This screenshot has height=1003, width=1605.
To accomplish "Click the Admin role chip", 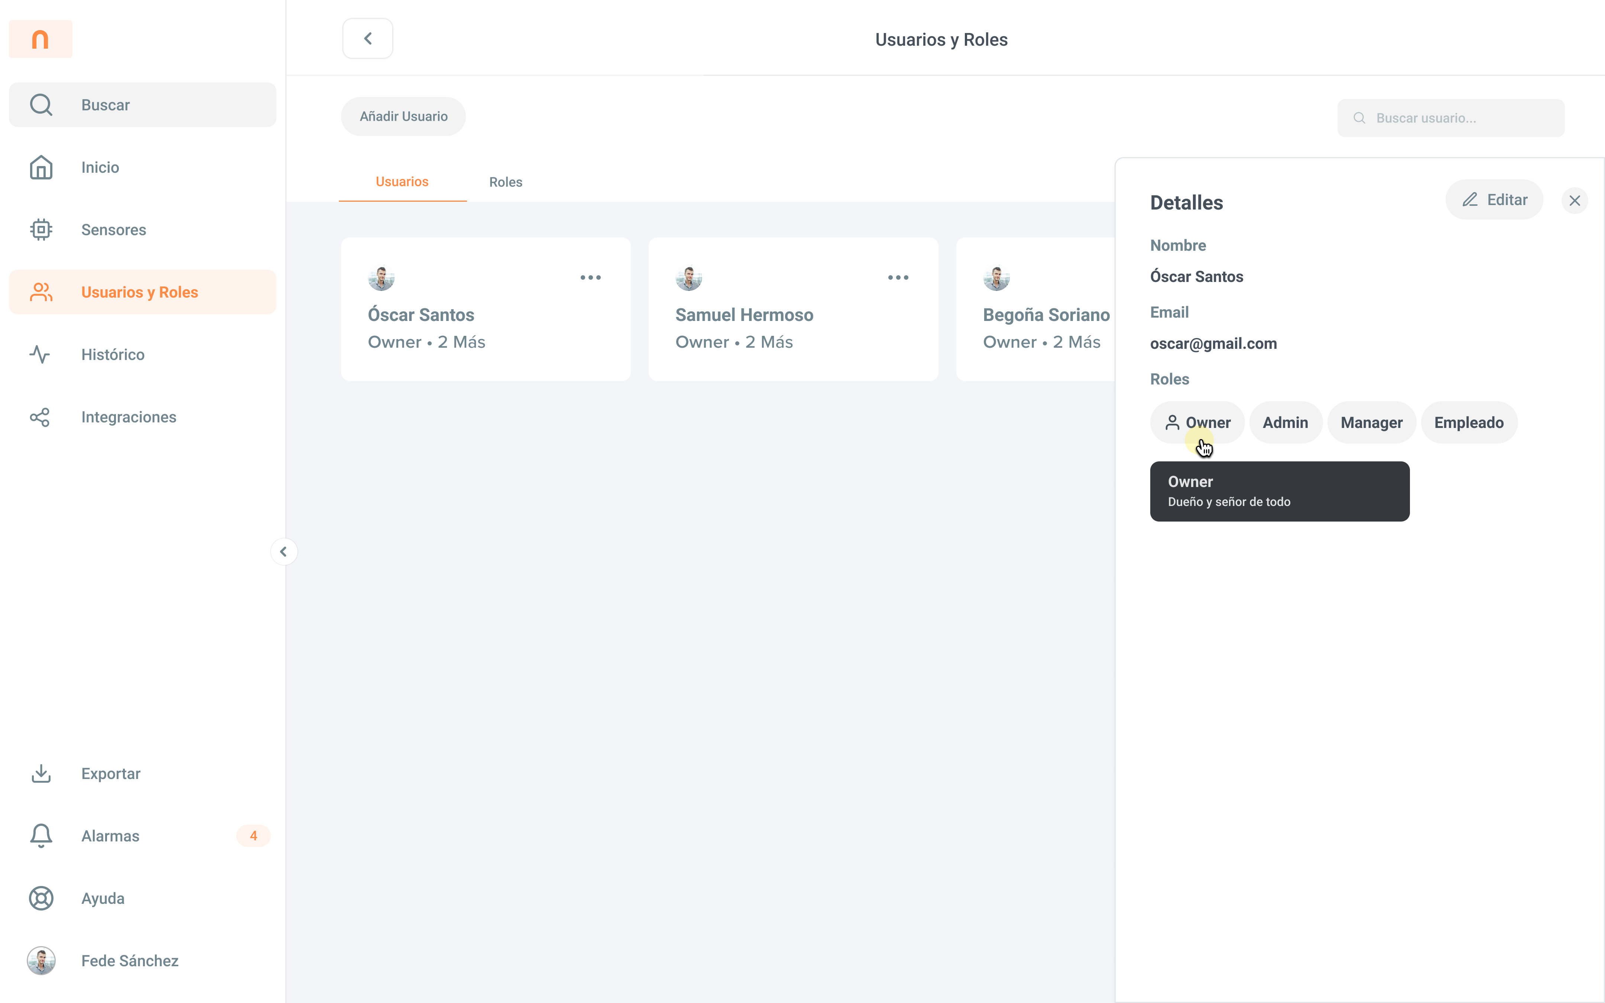I will click(1285, 423).
